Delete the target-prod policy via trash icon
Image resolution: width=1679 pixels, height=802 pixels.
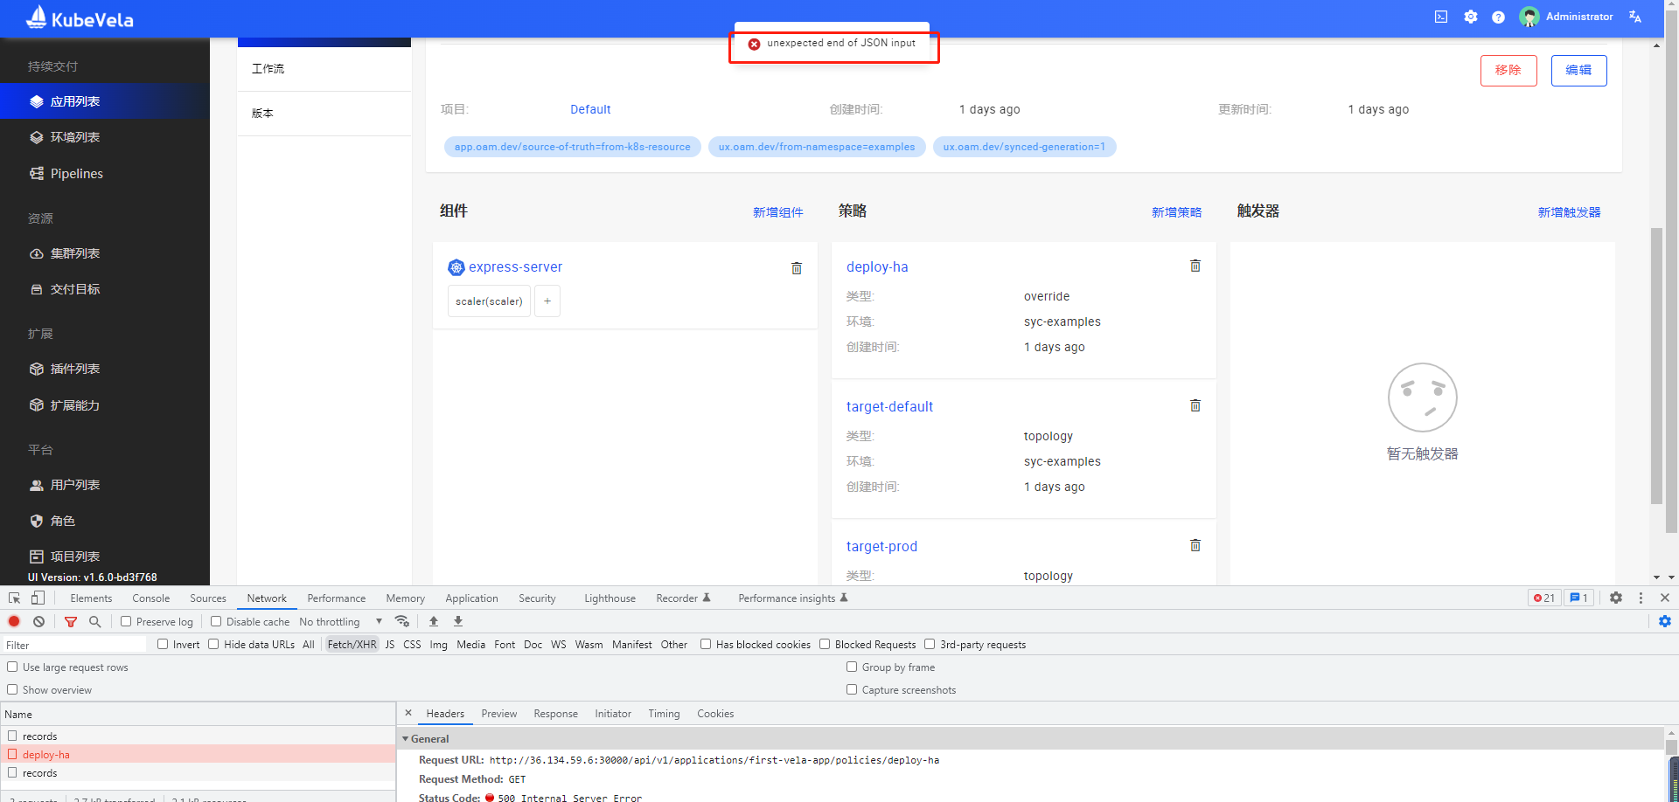pyautogui.click(x=1195, y=545)
